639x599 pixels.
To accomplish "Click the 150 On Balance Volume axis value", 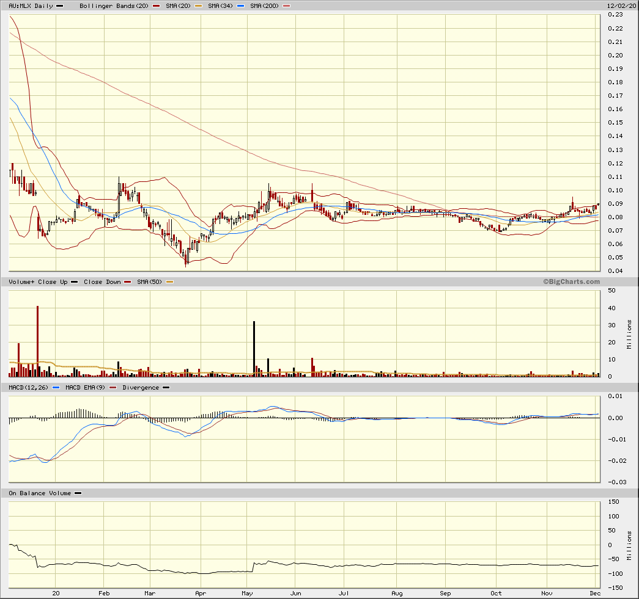I will pos(613,502).
